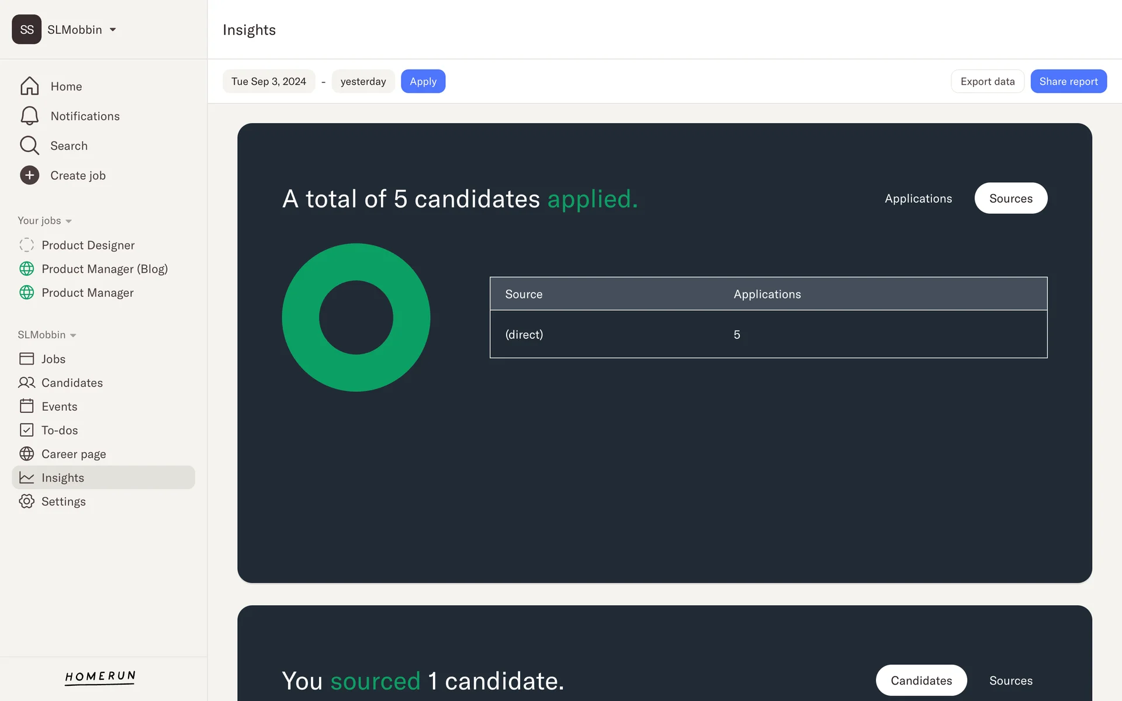Go to Insights in the sidebar
1122x701 pixels.
63,478
